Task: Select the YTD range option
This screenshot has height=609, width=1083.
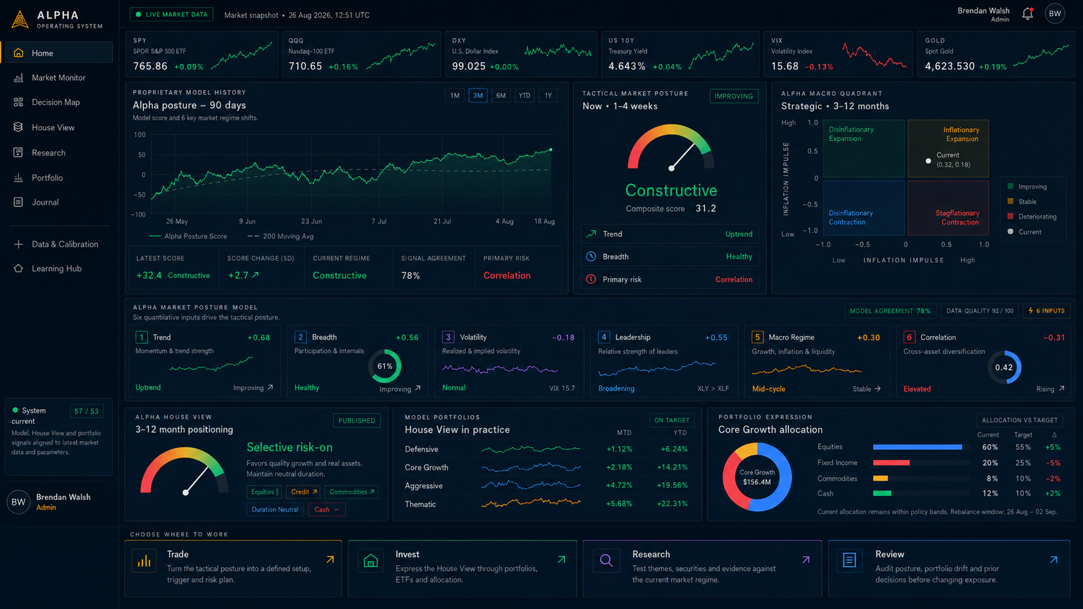Action: click(524, 96)
